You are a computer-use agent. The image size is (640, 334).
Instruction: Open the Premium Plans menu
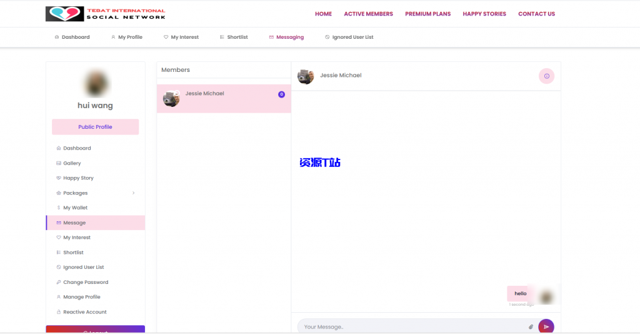pos(427,14)
